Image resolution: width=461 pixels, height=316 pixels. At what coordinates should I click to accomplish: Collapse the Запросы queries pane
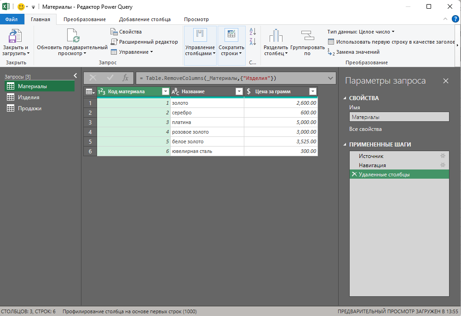coord(75,76)
